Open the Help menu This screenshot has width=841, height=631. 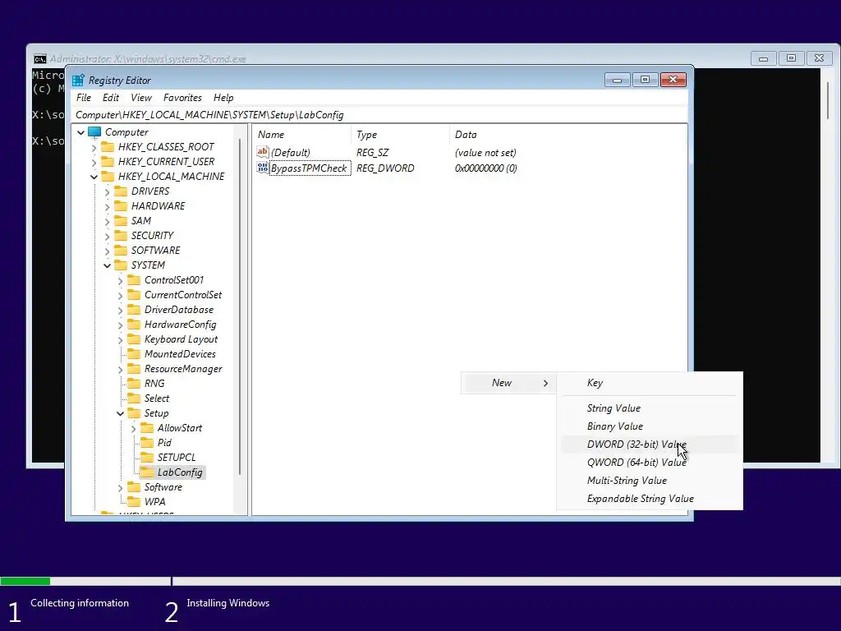223,98
